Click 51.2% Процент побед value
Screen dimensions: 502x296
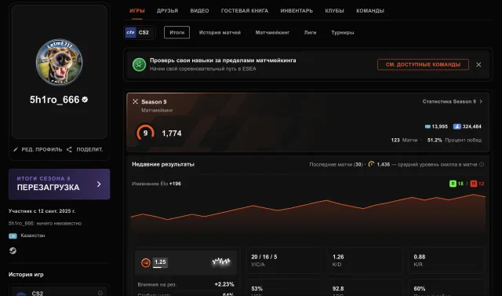[x=454, y=140]
